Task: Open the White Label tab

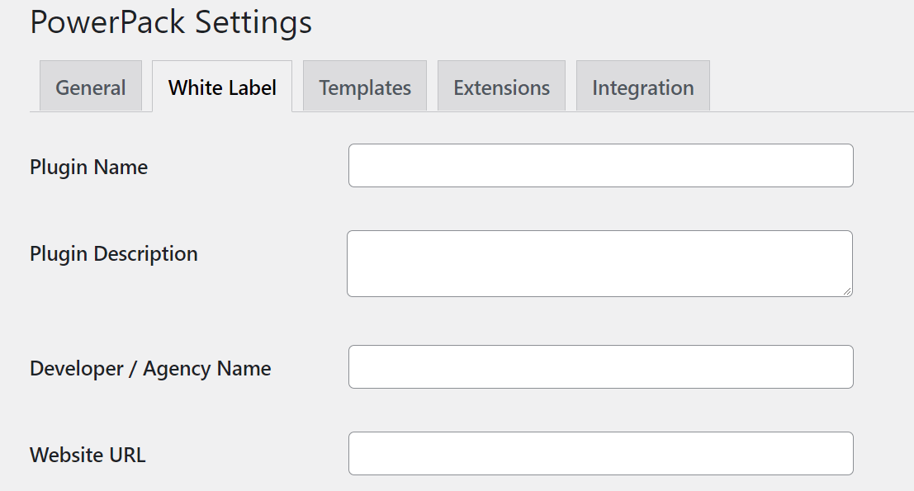Action: pyautogui.click(x=221, y=87)
